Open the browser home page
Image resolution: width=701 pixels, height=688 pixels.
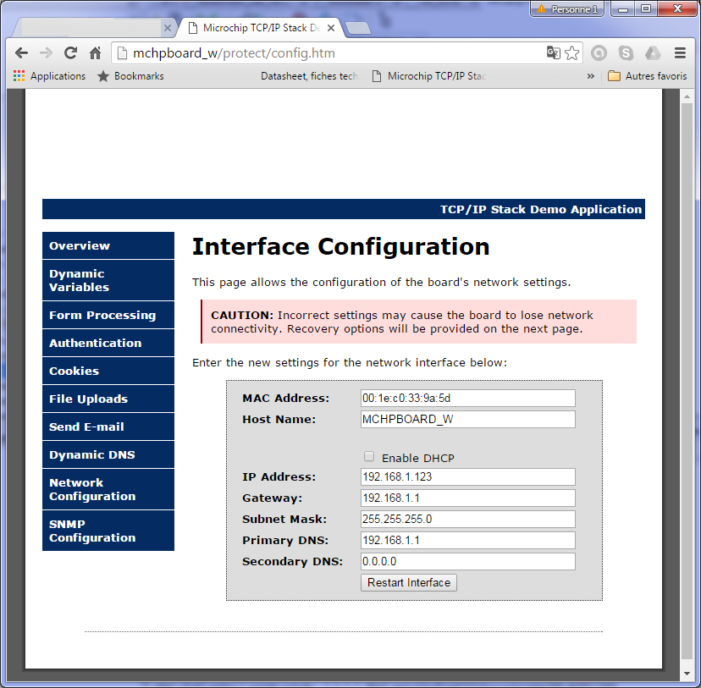(95, 53)
